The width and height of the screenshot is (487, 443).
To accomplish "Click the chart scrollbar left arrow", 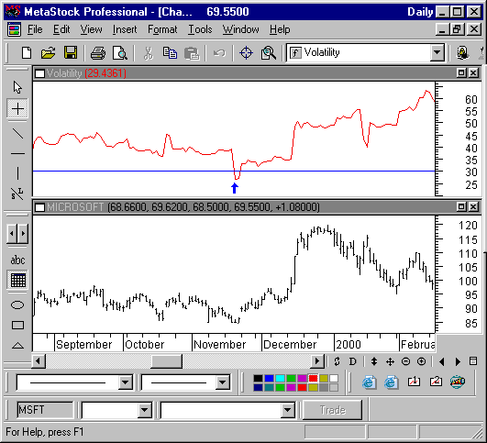I will point(39,361).
